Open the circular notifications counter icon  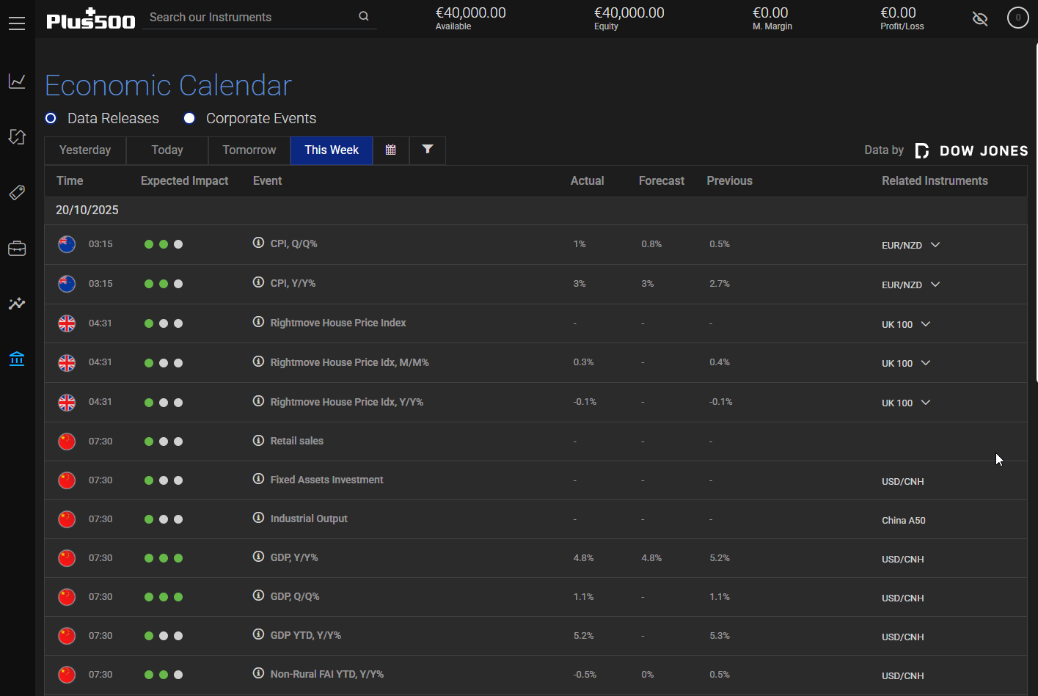tap(1017, 18)
